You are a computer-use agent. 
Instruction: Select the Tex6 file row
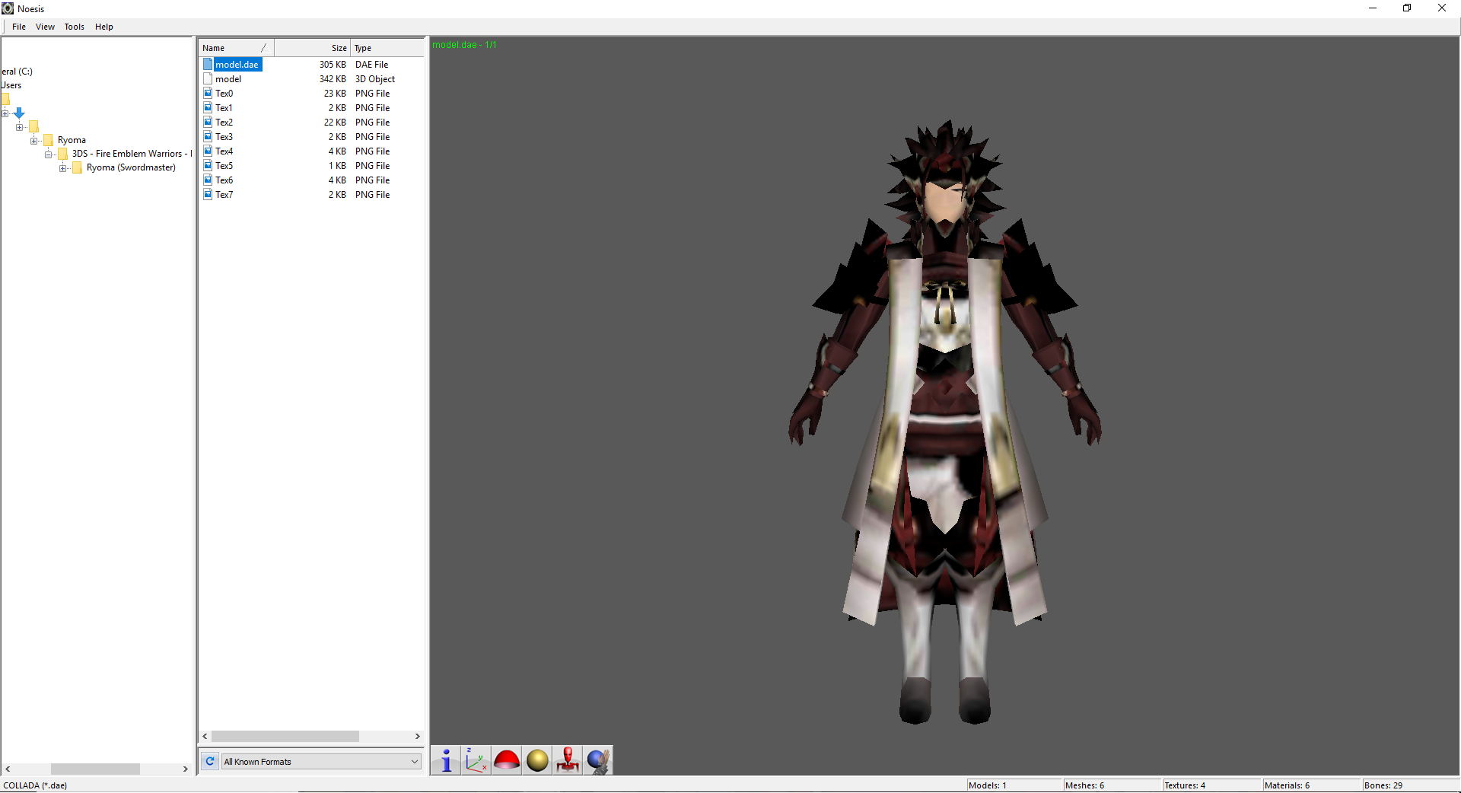(x=311, y=180)
